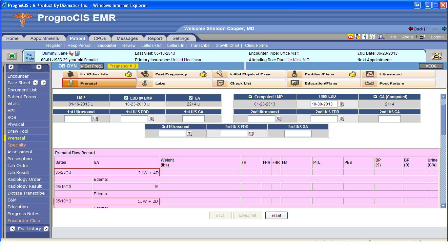
Task: Open calendar picker for 2nd U/S EDD
Action: tap(341, 119)
